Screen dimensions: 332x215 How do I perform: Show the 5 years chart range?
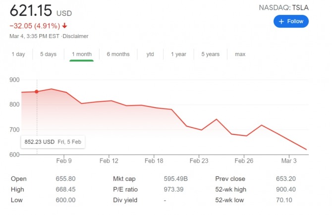(x=210, y=54)
